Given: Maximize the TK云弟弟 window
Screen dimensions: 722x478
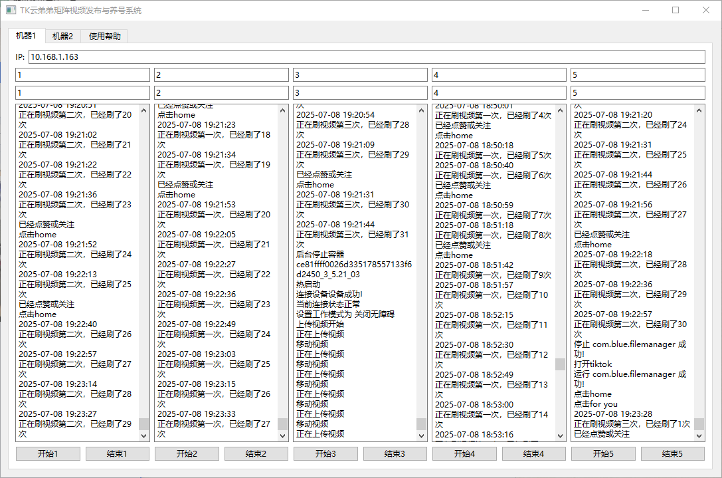Looking at the screenshot, I should pyautogui.click(x=676, y=10).
